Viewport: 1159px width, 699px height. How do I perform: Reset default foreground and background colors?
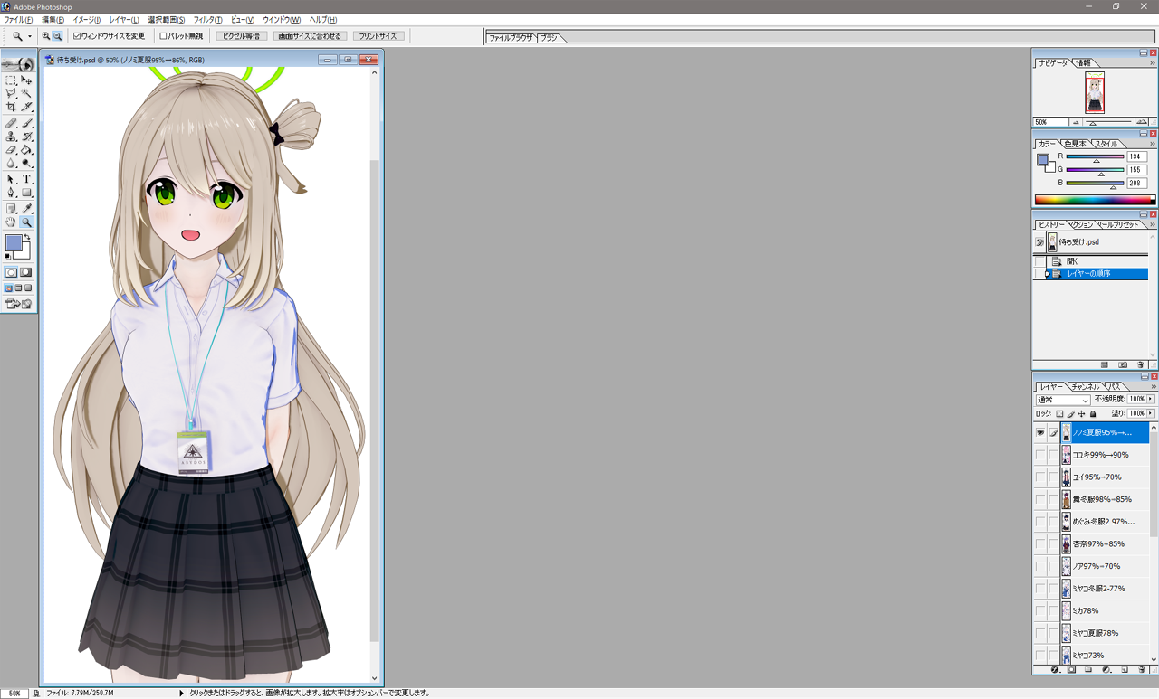click(8, 257)
